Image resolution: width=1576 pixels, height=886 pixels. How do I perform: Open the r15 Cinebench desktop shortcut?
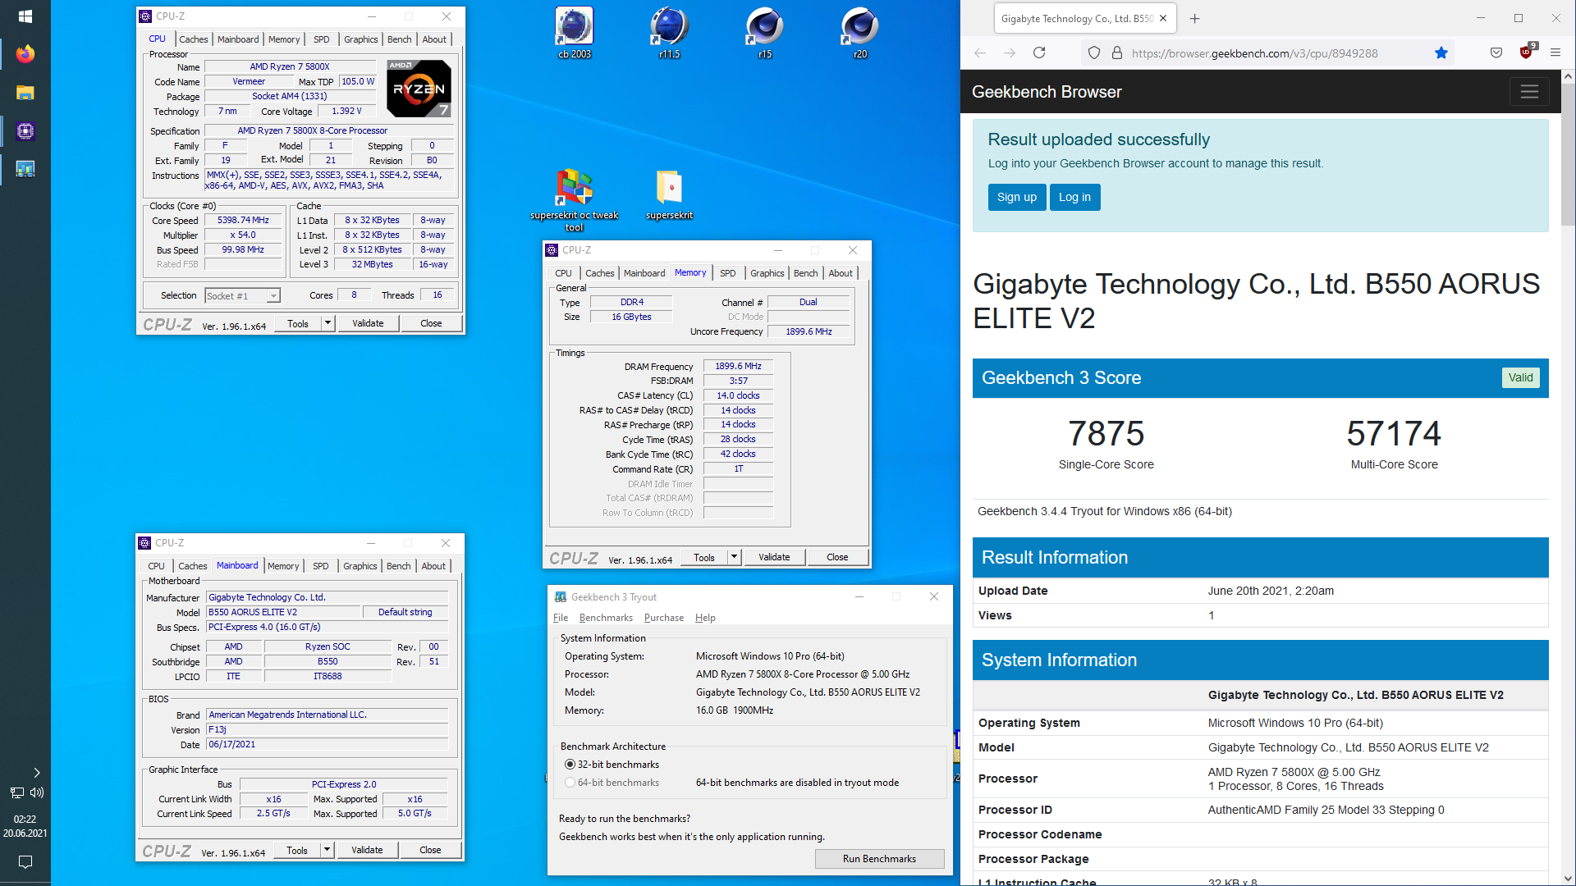click(x=765, y=33)
